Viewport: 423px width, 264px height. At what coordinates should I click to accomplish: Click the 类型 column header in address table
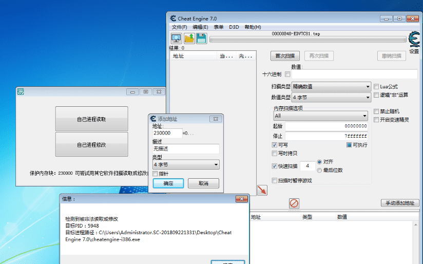(x=318, y=217)
